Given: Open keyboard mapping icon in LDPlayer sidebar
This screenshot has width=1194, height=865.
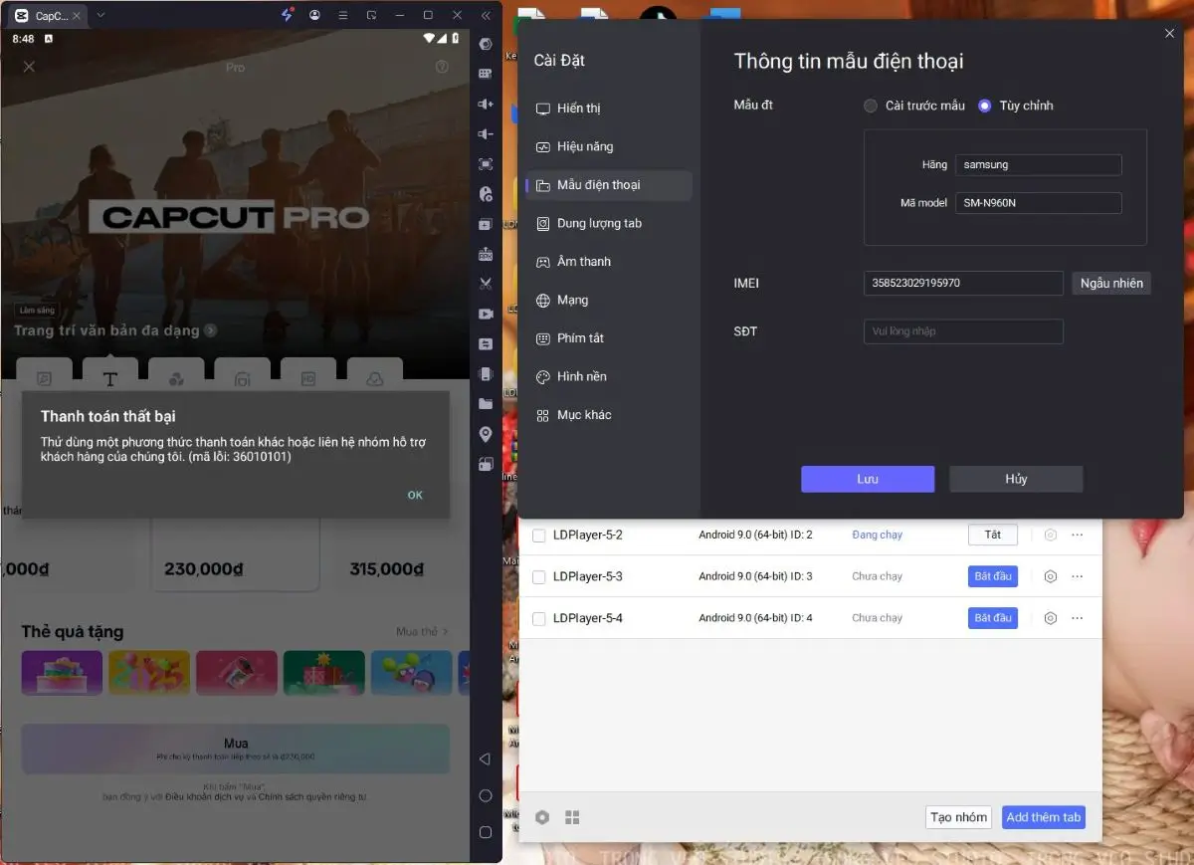Looking at the screenshot, I should click(x=486, y=74).
